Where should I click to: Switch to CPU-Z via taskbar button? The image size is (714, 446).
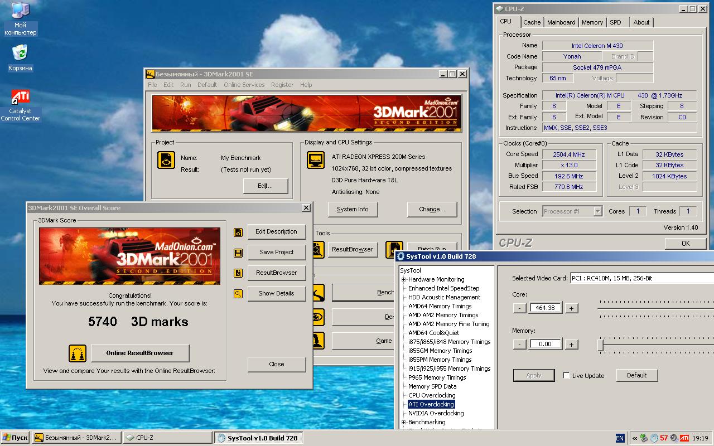[x=167, y=438]
